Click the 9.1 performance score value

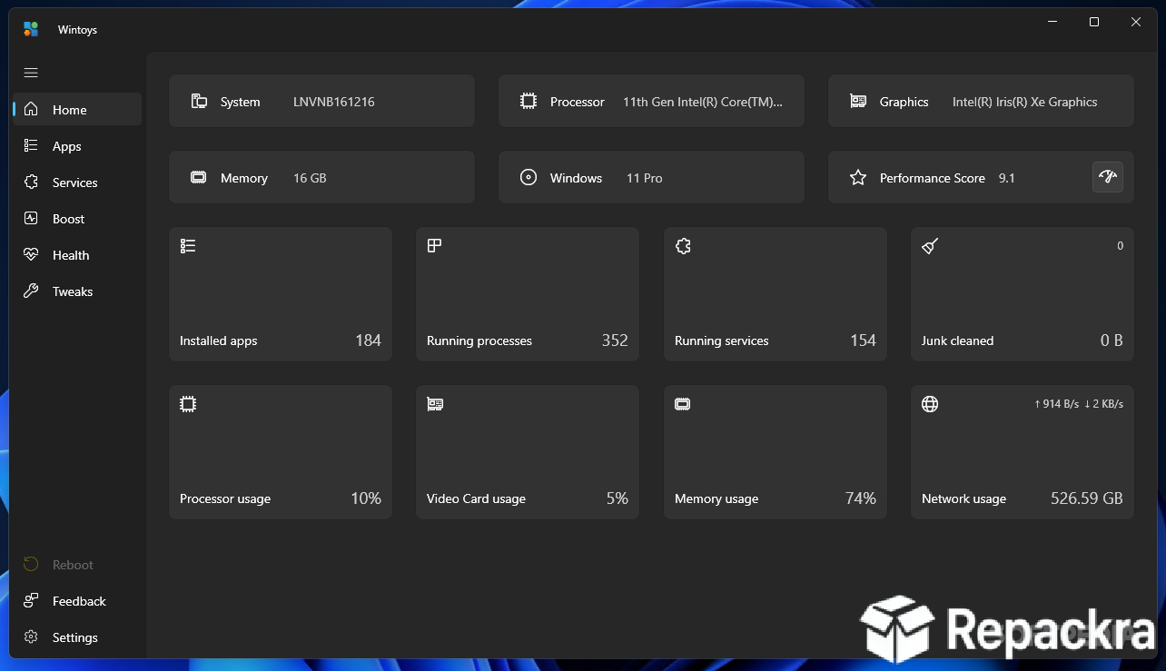click(x=1007, y=178)
